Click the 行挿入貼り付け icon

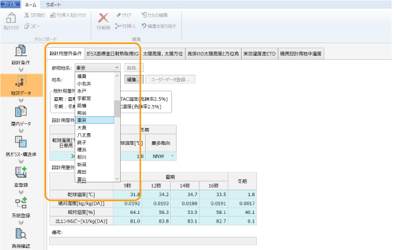pos(53,15)
